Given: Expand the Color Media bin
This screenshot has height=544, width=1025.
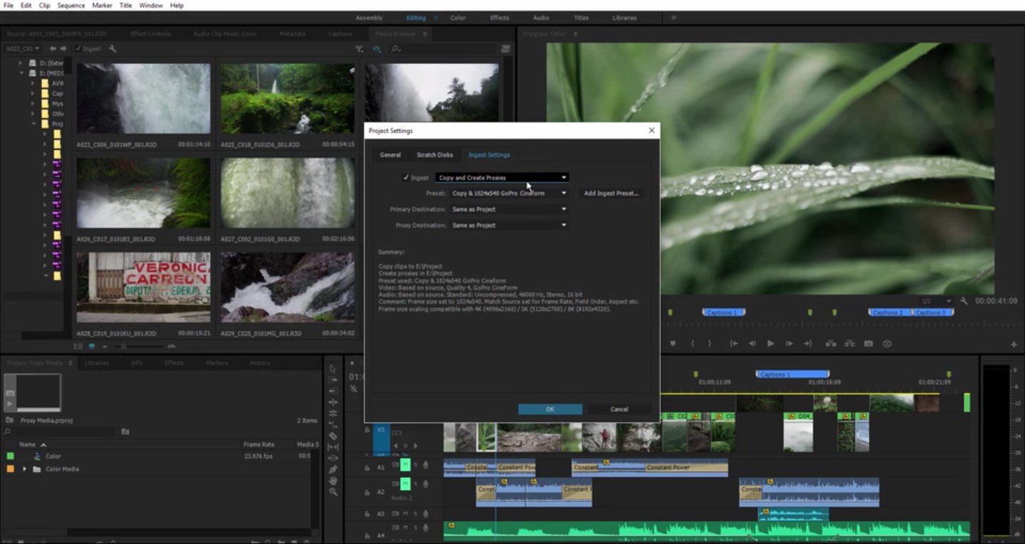Looking at the screenshot, I should (x=25, y=469).
